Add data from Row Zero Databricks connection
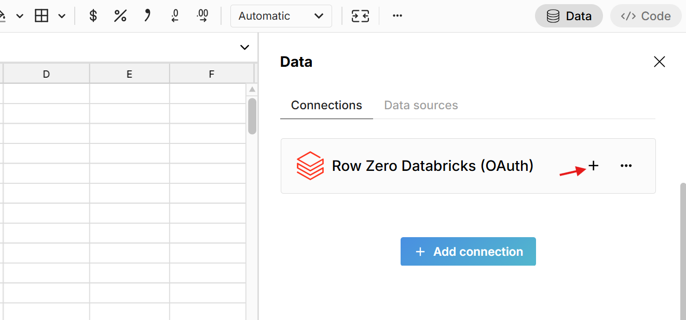 (593, 166)
